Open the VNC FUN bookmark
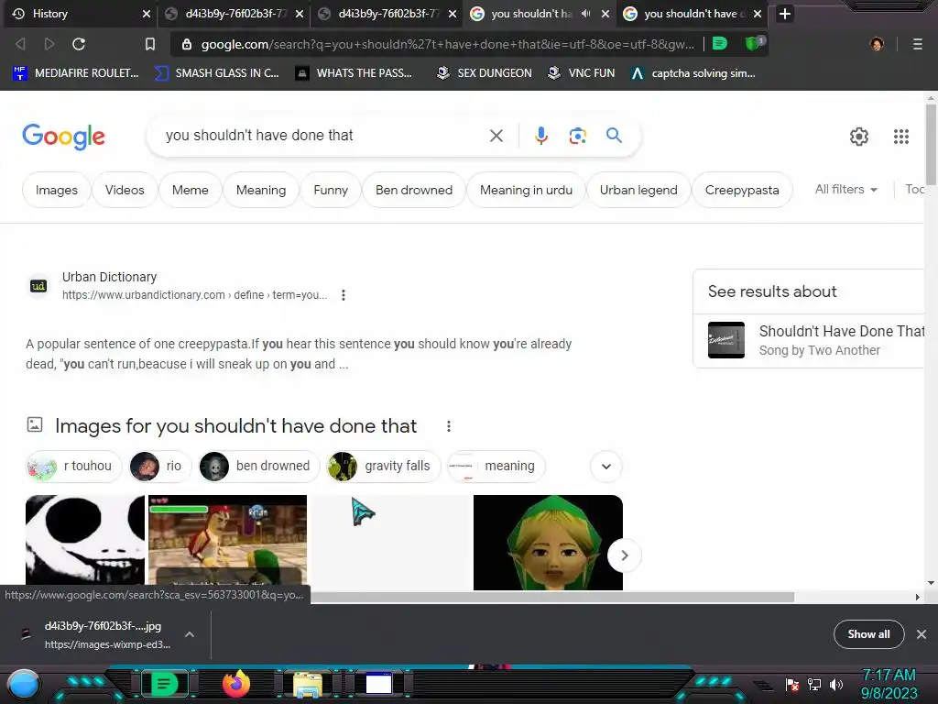Image resolution: width=938 pixels, height=704 pixels. [x=582, y=73]
